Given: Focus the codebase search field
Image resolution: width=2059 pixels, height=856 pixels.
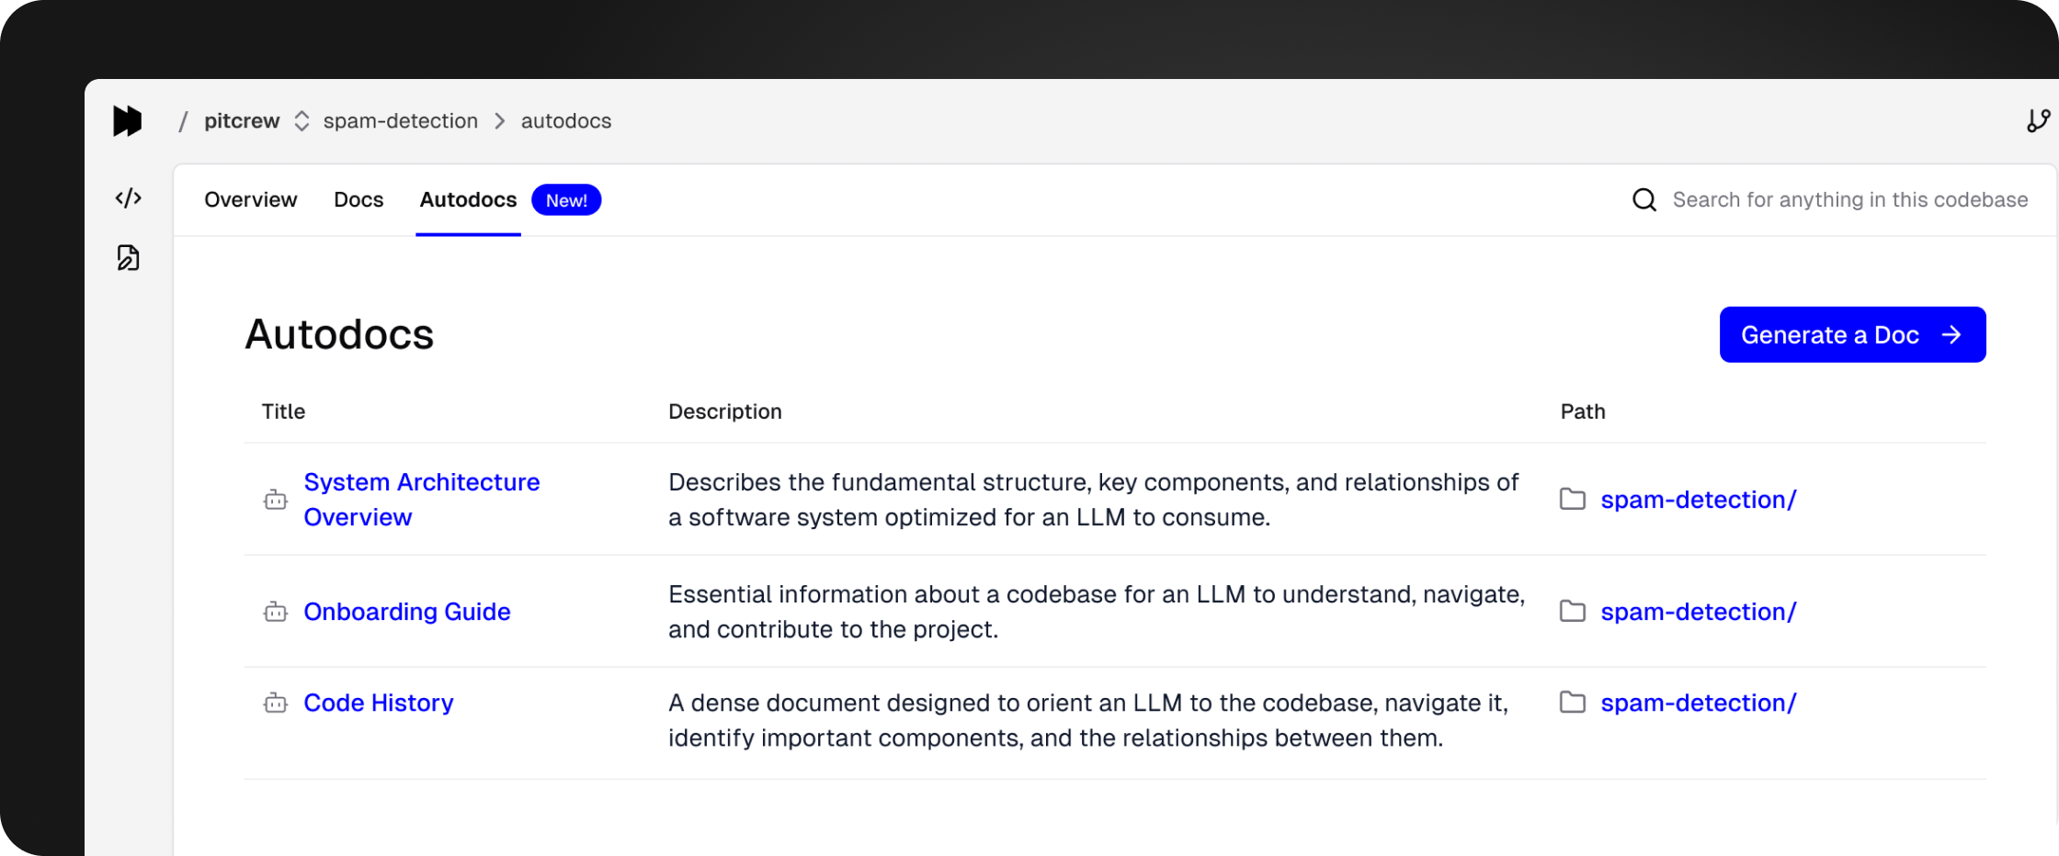Looking at the screenshot, I should [1849, 200].
